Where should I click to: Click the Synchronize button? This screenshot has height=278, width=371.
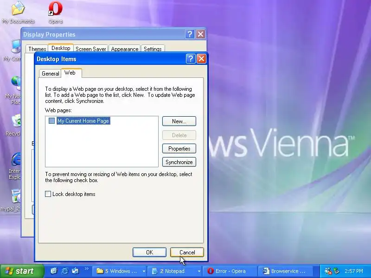pyautogui.click(x=179, y=162)
